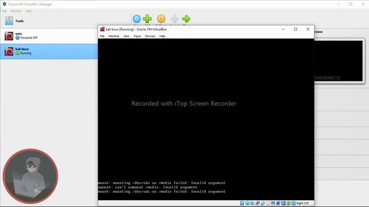Open Input menu in kali linux VM window
This screenshot has width=369, height=207.
point(137,36)
